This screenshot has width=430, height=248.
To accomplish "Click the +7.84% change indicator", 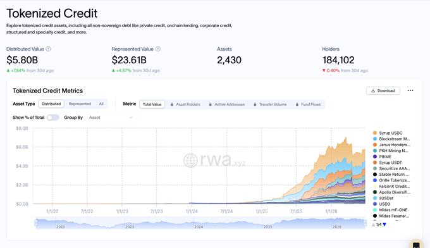I will (16, 70).
